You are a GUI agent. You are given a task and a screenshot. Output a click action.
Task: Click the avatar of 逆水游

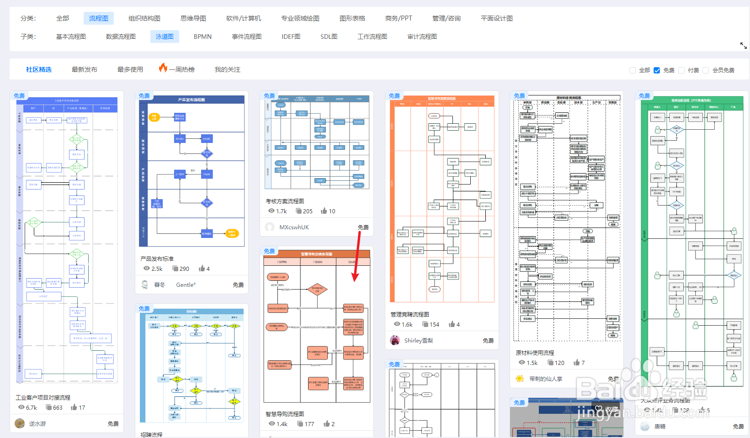pos(19,423)
